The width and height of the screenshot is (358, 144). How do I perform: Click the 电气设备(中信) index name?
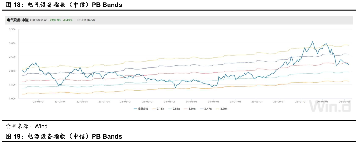tap(18, 20)
